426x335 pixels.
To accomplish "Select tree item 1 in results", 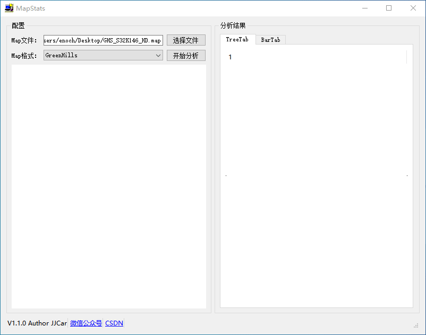I will pos(229,57).
